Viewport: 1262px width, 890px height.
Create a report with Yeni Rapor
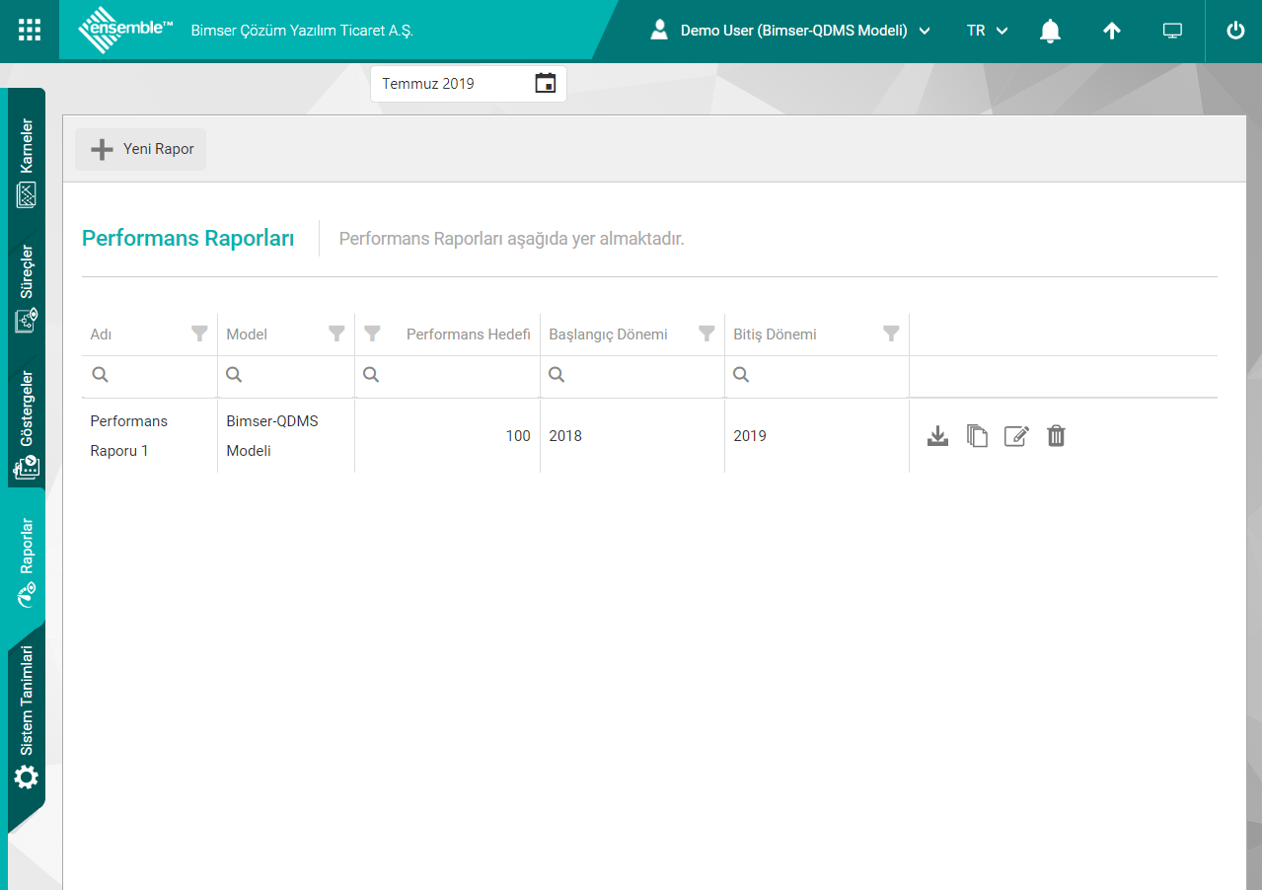141,149
